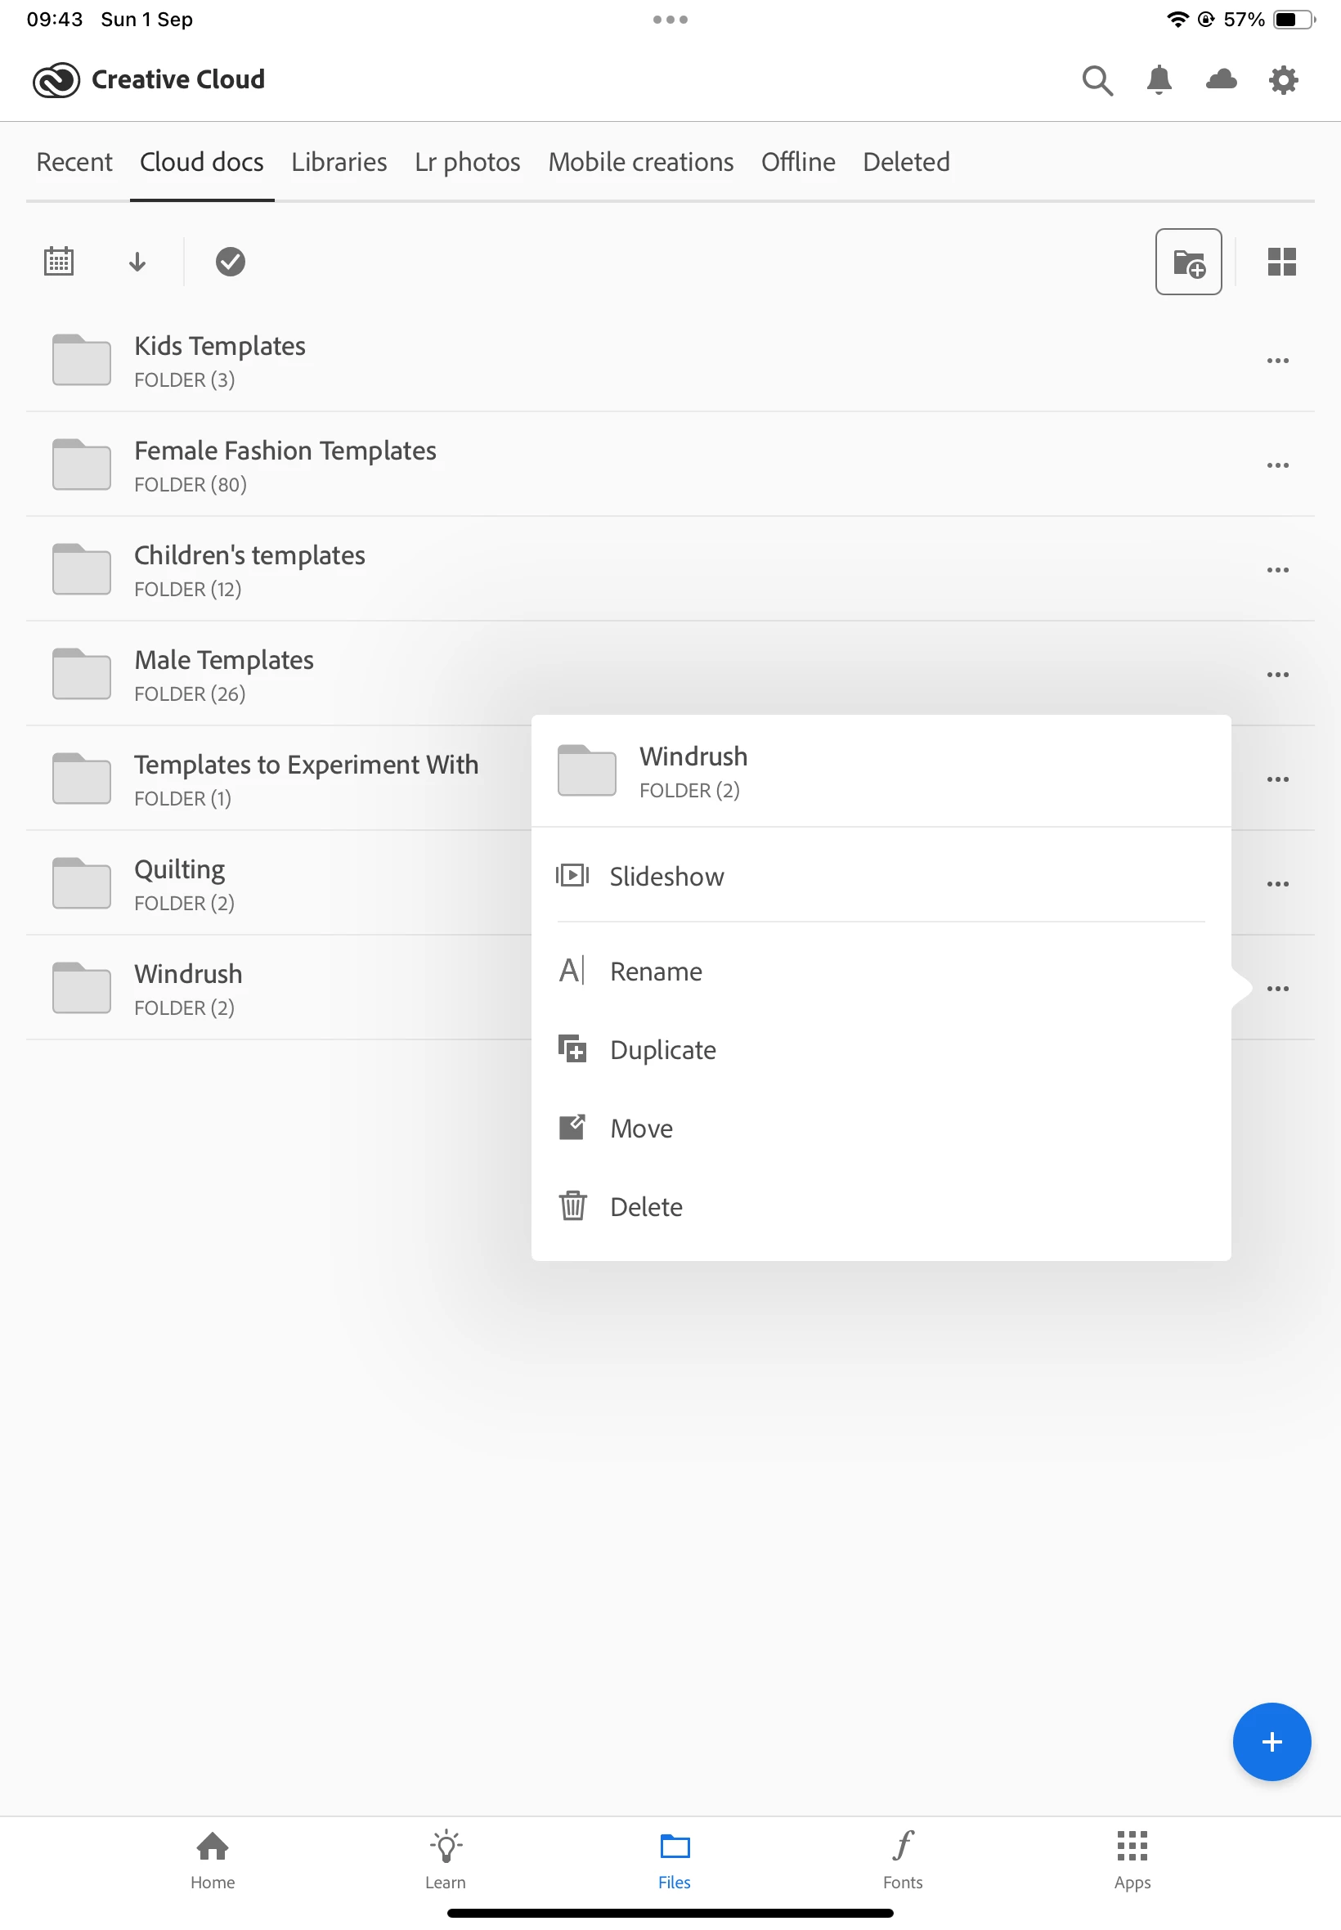View the Deleted tab
This screenshot has width=1341, height=1930.
pos(906,162)
